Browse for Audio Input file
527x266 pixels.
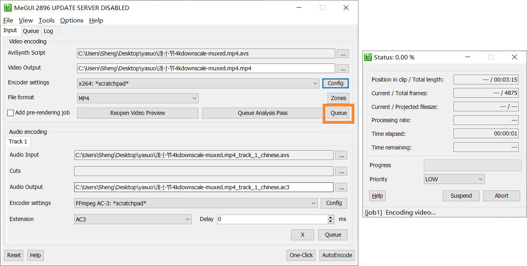(341, 155)
